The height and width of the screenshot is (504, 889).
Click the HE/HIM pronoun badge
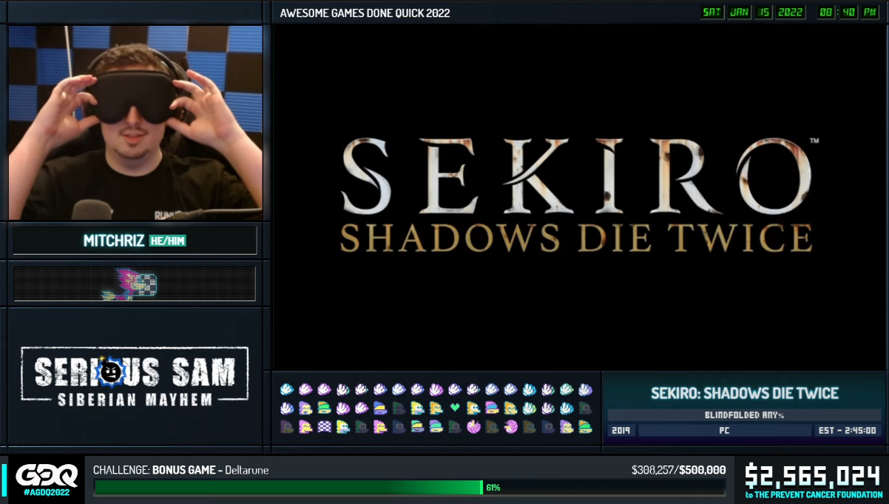point(167,241)
